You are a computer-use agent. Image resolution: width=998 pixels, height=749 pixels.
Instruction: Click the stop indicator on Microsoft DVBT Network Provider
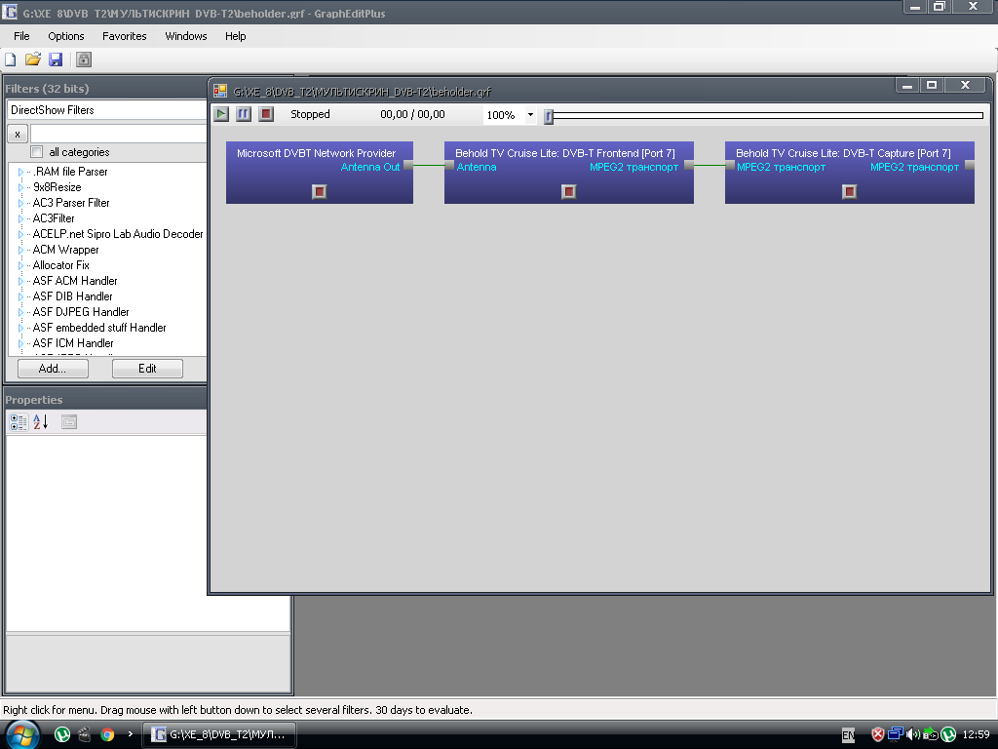(x=320, y=191)
